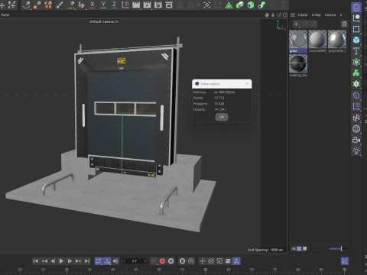Click the green link-shaped icon
Viewport: 367px width, 275px height.
pos(261,5)
